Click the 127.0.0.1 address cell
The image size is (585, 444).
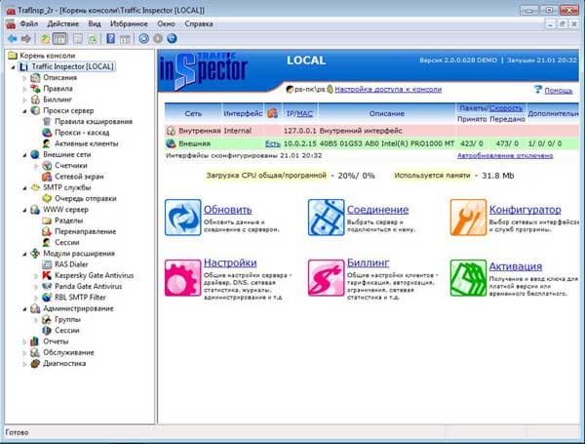point(300,131)
